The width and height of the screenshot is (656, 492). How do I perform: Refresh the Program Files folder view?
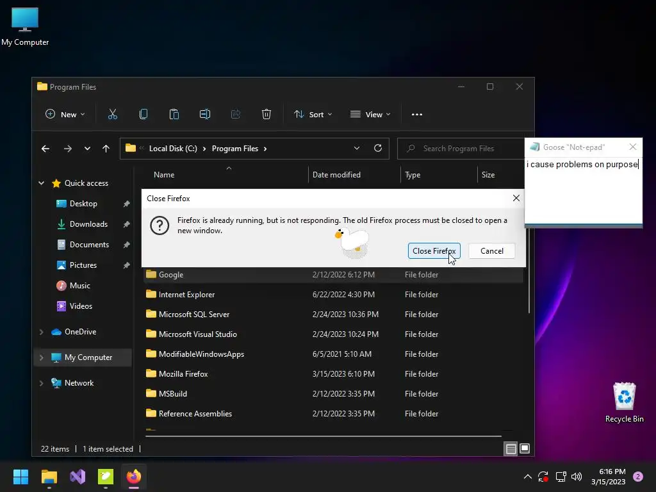(x=378, y=148)
